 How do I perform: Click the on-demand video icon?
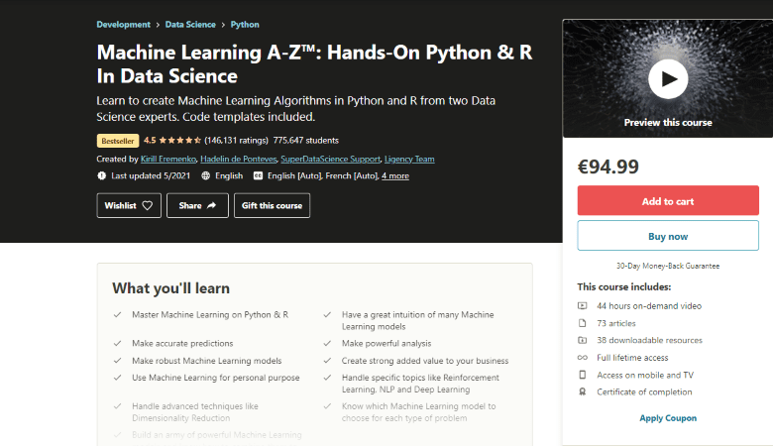tap(583, 305)
